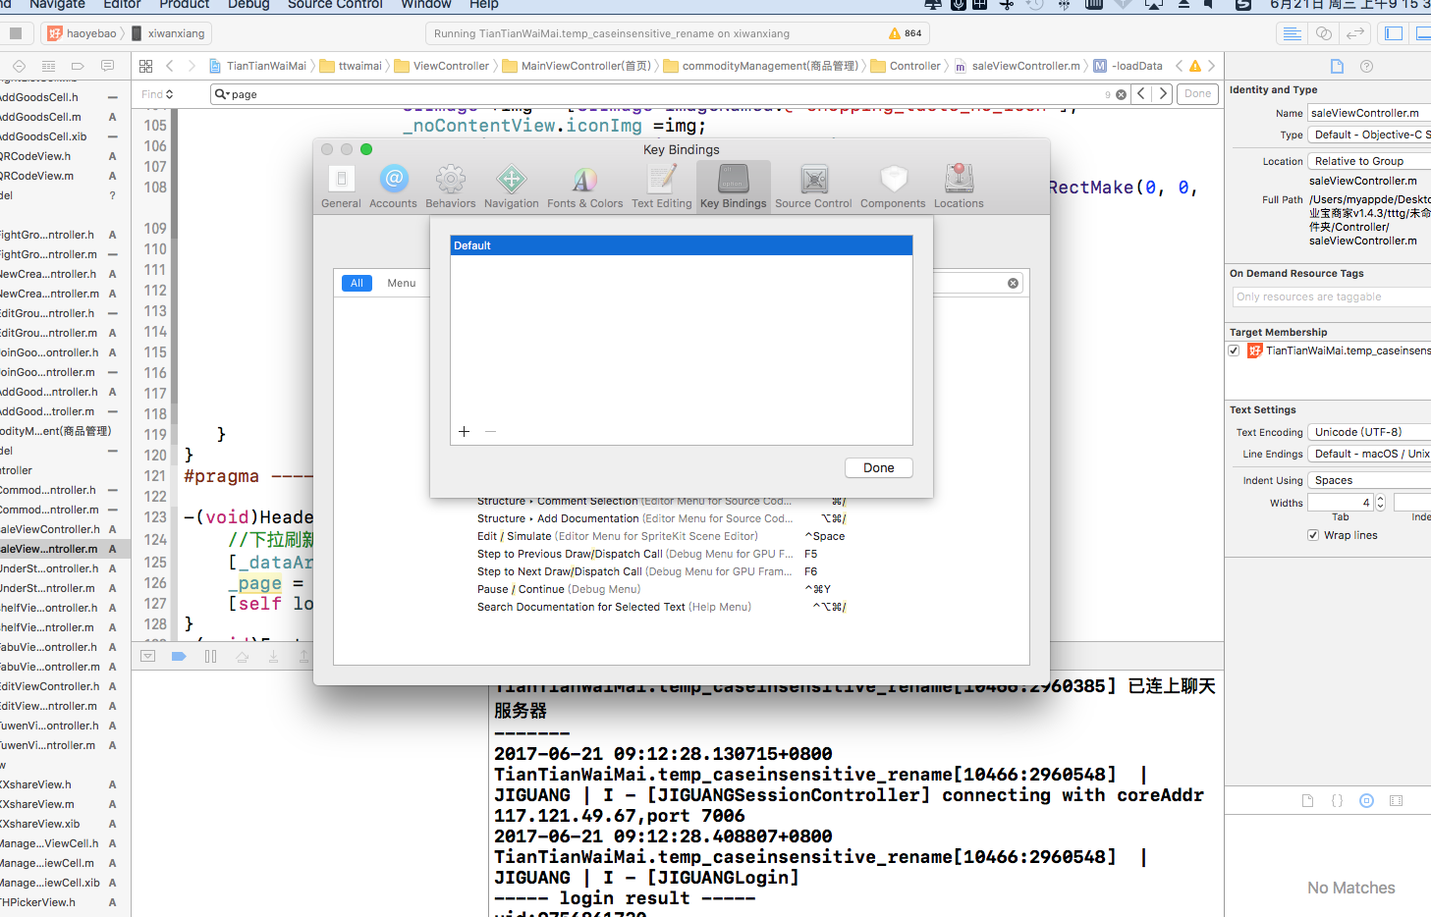
Task: Open the Location Relative to Group dropdown
Action: click(1369, 161)
